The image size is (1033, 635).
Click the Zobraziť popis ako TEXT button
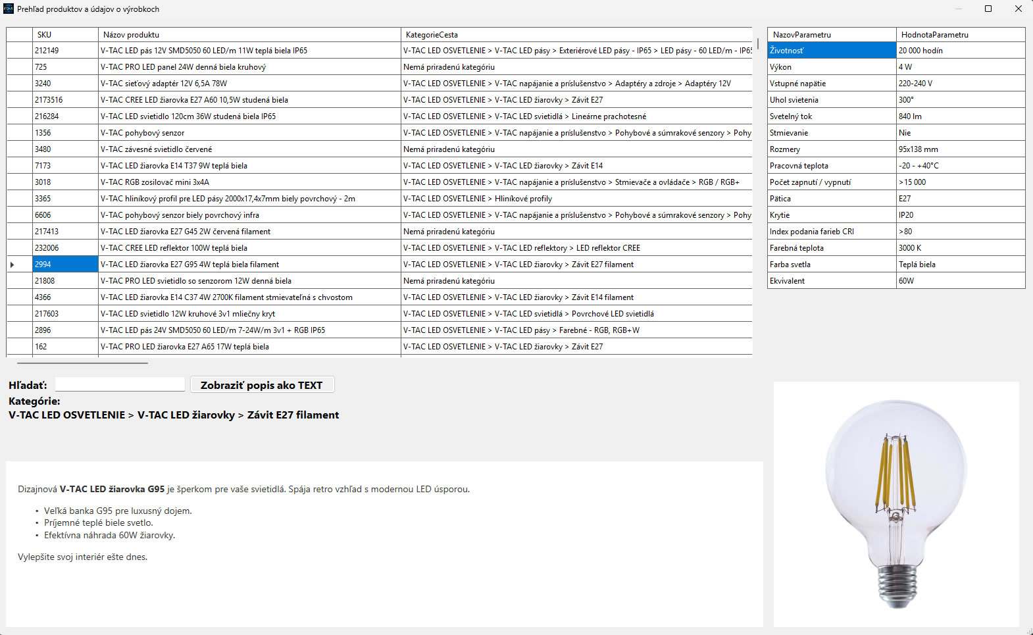tap(262, 385)
